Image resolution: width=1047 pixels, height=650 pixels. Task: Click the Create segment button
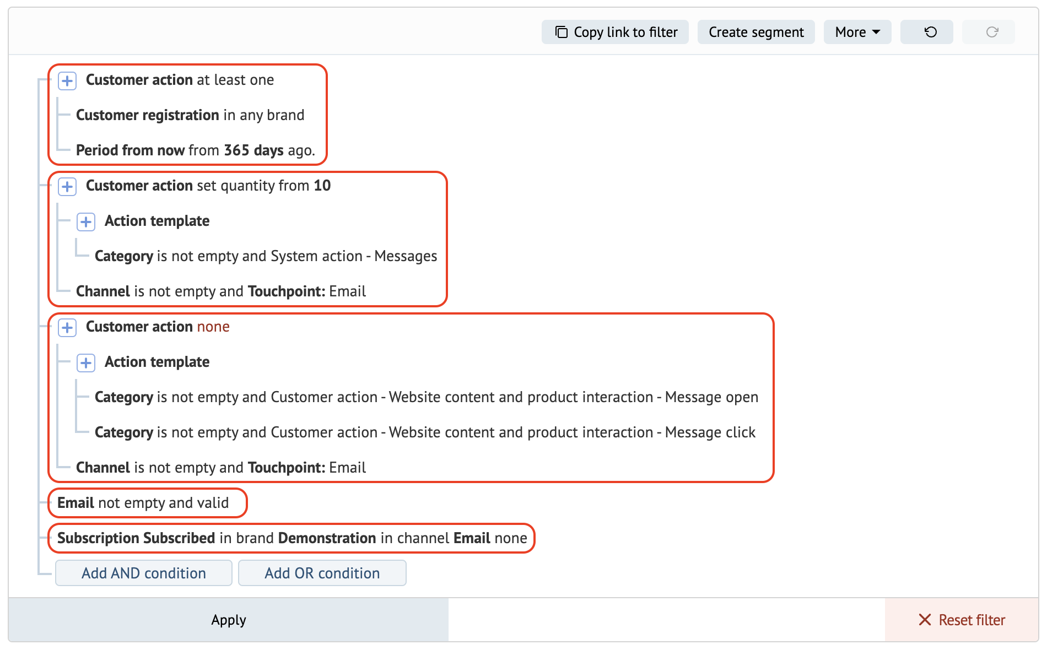tap(756, 32)
